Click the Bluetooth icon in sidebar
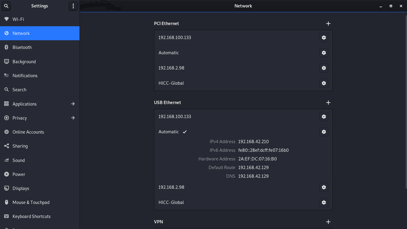 [x=7, y=47]
